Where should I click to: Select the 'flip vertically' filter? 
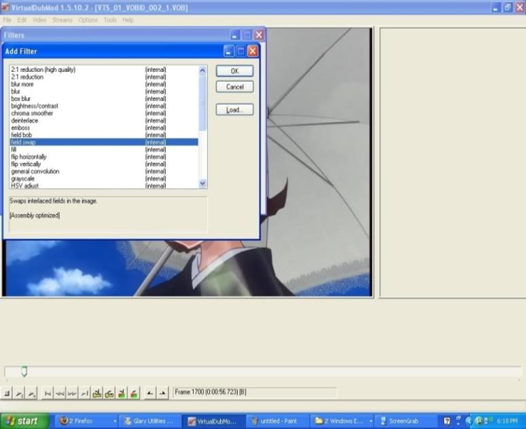[x=104, y=164]
